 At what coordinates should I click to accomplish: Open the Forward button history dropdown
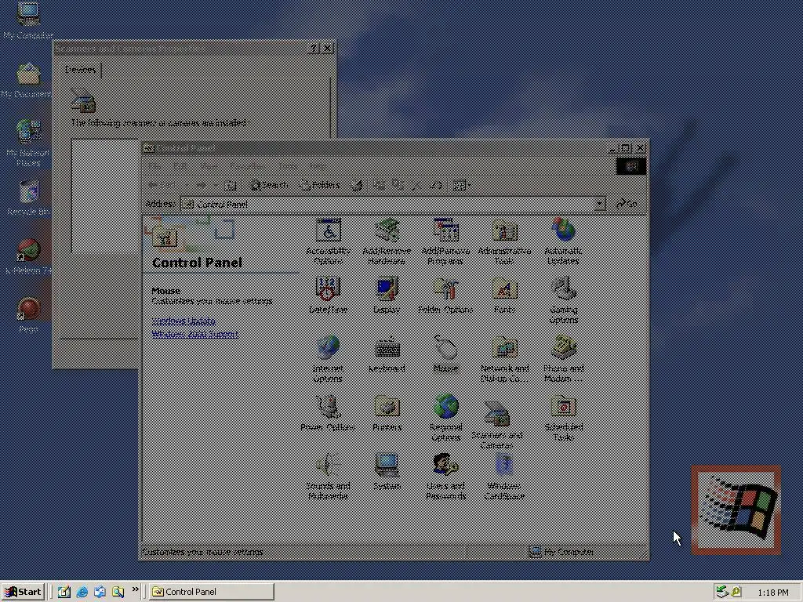[216, 185]
